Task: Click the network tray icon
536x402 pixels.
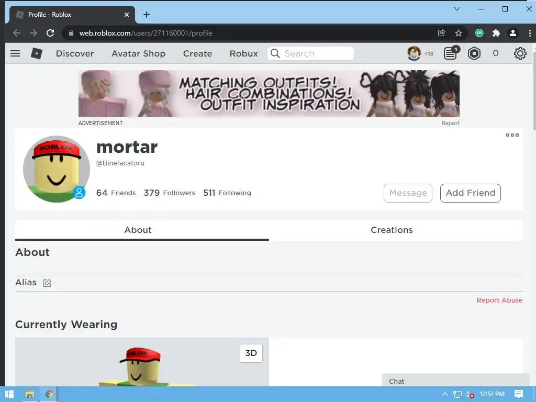Action: pos(457,395)
